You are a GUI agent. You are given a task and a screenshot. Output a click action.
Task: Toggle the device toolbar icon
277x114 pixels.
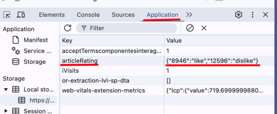(21, 15)
